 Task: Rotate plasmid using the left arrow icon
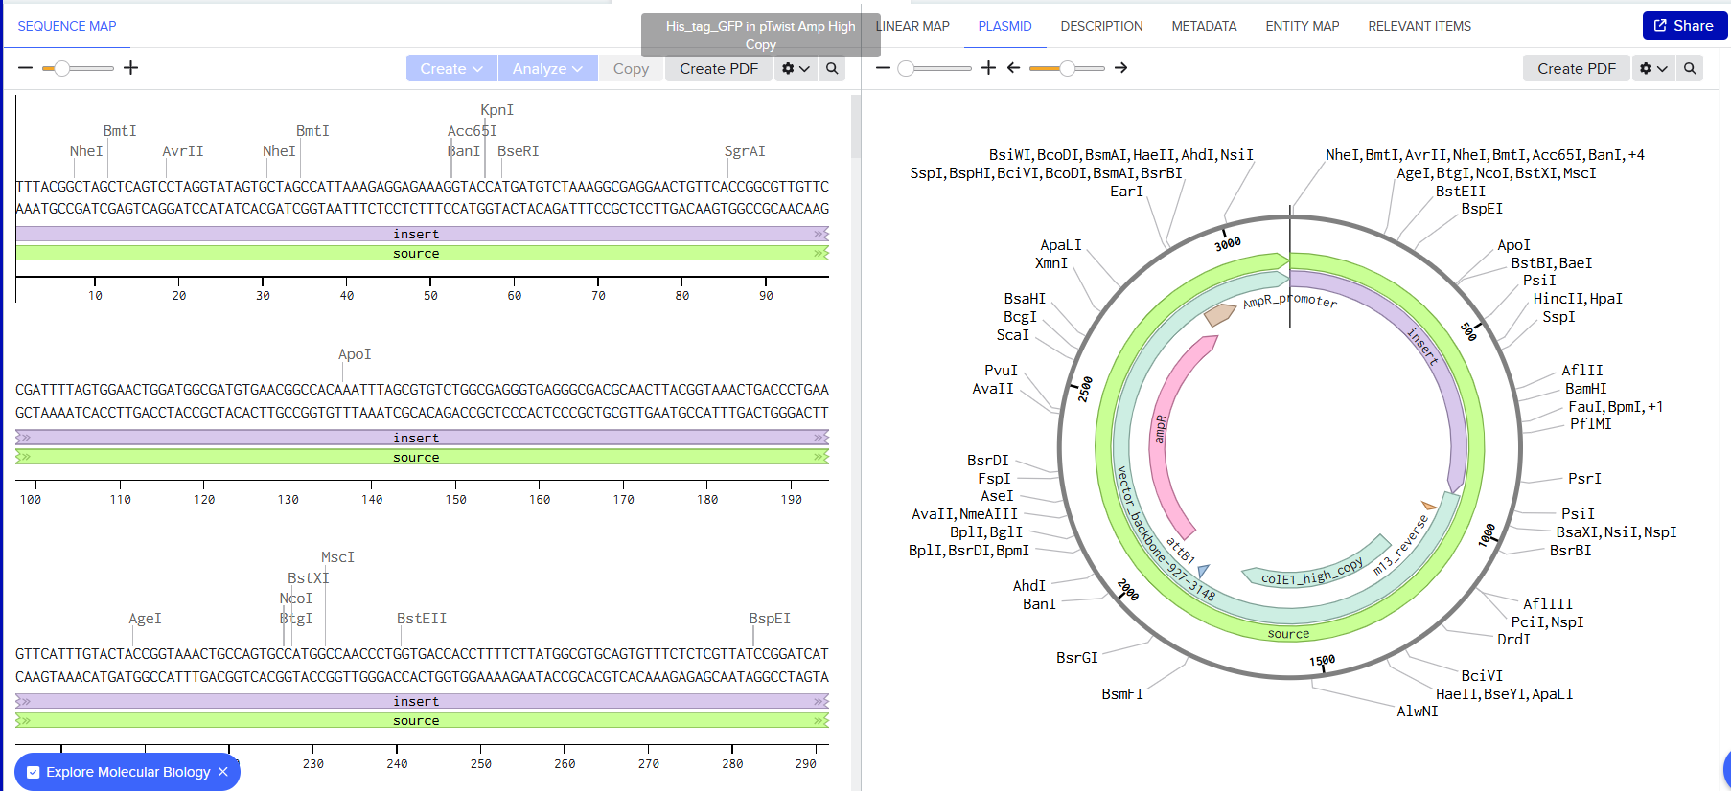1013,68
